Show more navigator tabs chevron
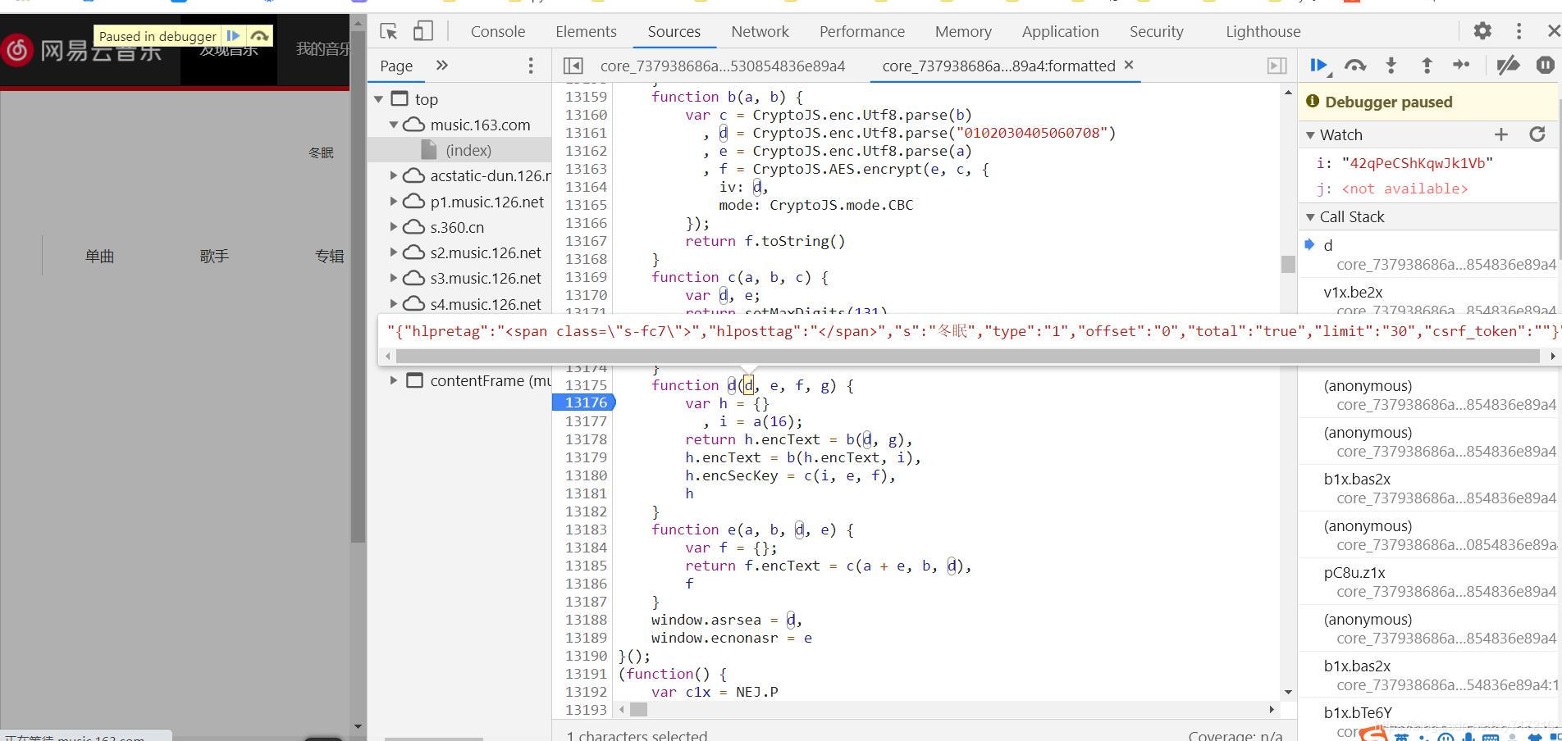The width and height of the screenshot is (1562, 741). pos(442,66)
